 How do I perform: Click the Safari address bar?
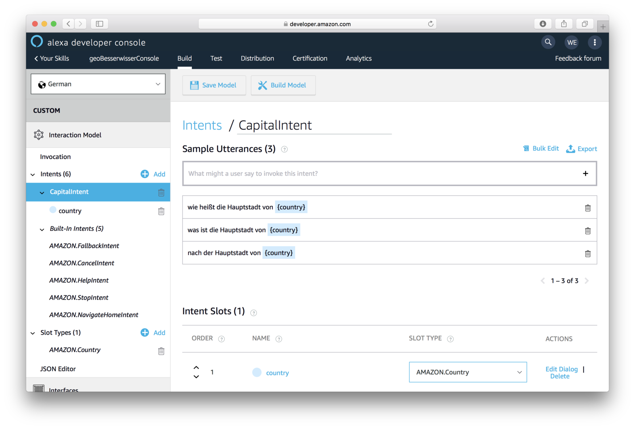click(x=317, y=24)
